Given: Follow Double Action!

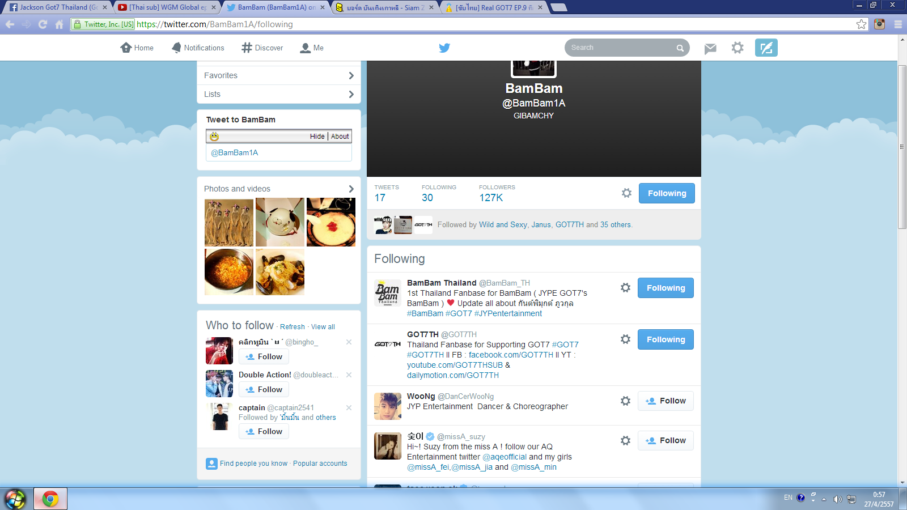Looking at the screenshot, I should 264,389.
